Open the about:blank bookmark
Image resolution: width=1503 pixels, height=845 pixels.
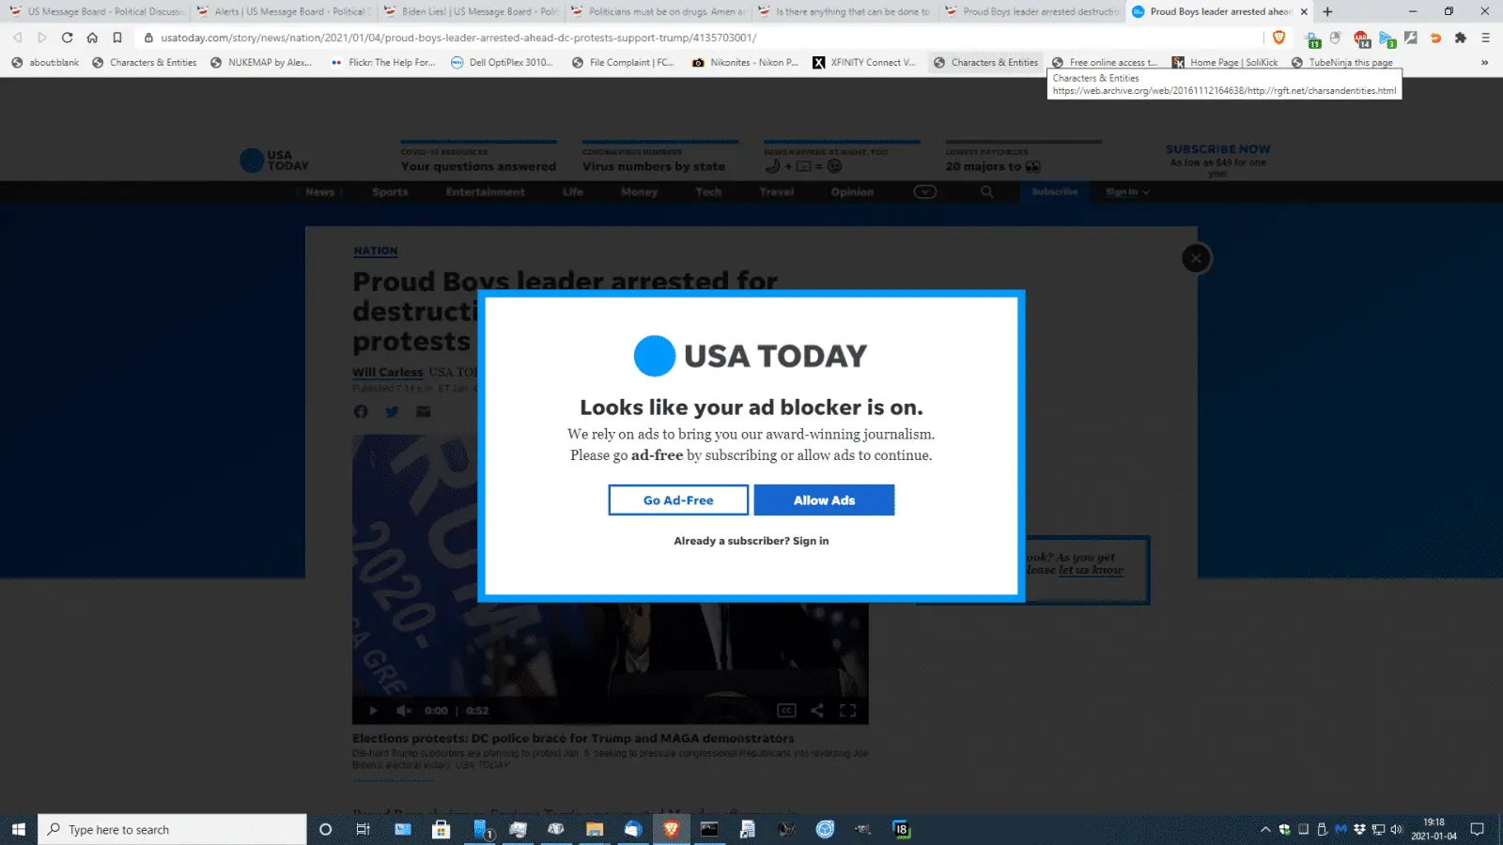tap(45, 62)
